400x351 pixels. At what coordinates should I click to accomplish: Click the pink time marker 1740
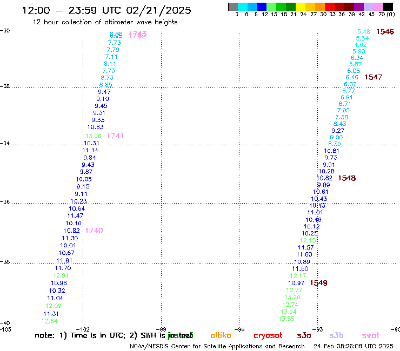[94, 231]
